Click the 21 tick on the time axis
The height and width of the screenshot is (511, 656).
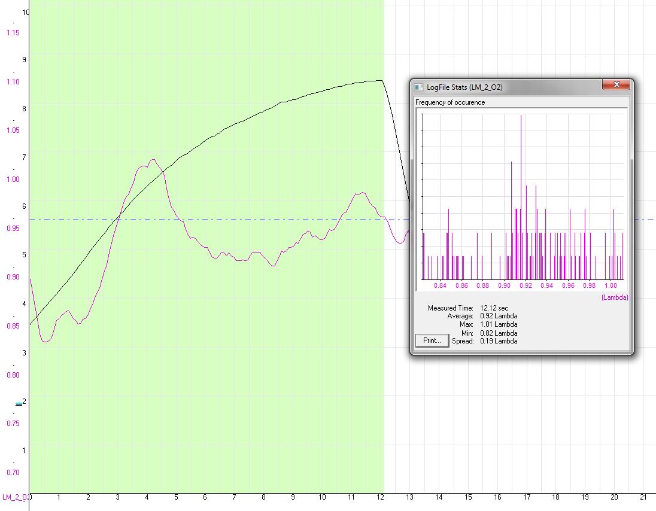(x=643, y=497)
